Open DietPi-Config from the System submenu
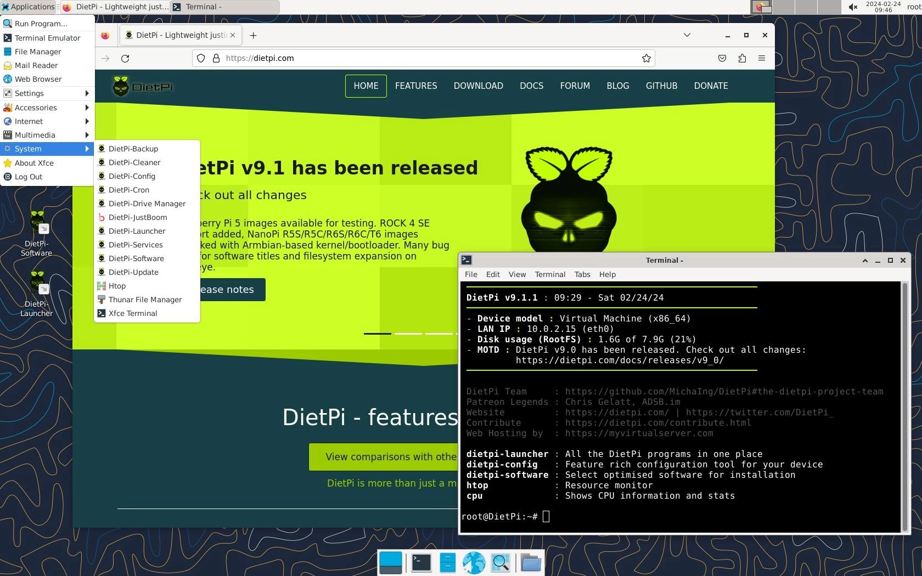The height and width of the screenshot is (576, 922). click(x=147, y=176)
